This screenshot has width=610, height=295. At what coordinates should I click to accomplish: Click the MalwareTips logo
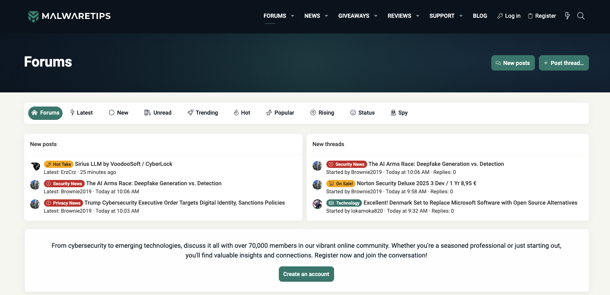pos(69,16)
